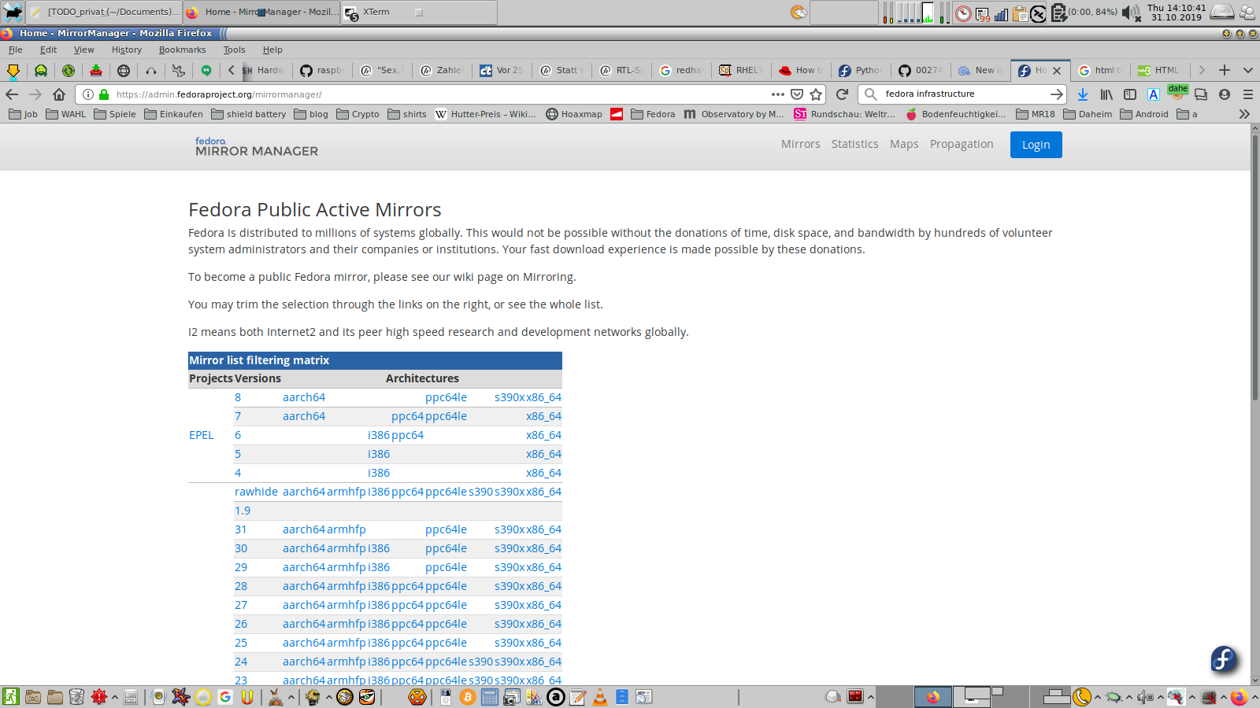Open the Statistics navigation link

pyautogui.click(x=855, y=144)
